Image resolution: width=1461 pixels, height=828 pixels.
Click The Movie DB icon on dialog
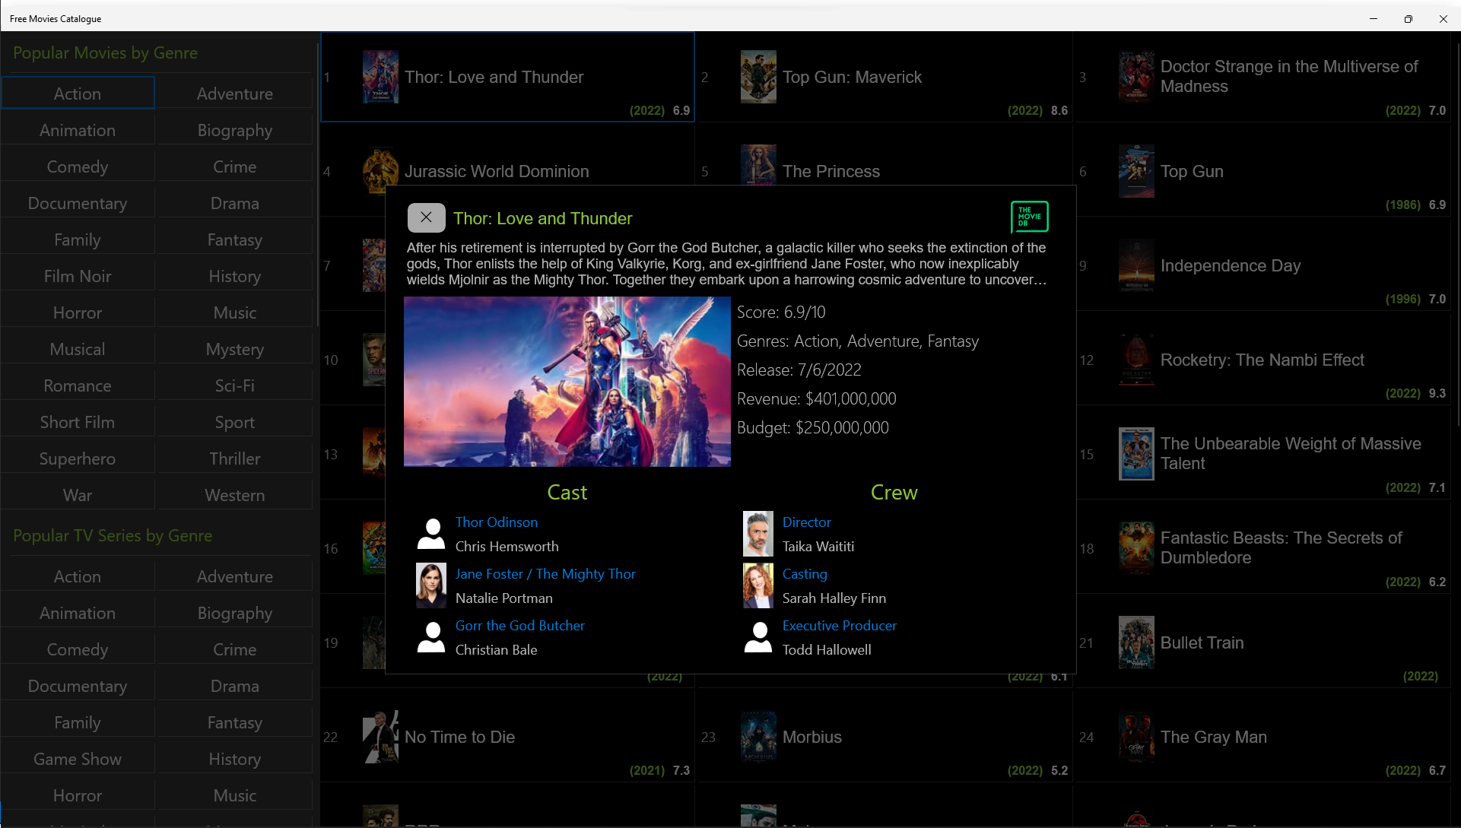click(1030, 216)
